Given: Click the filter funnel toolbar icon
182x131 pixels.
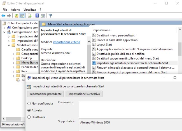Looking at the screenshot, I should click(x=51, y=16).
